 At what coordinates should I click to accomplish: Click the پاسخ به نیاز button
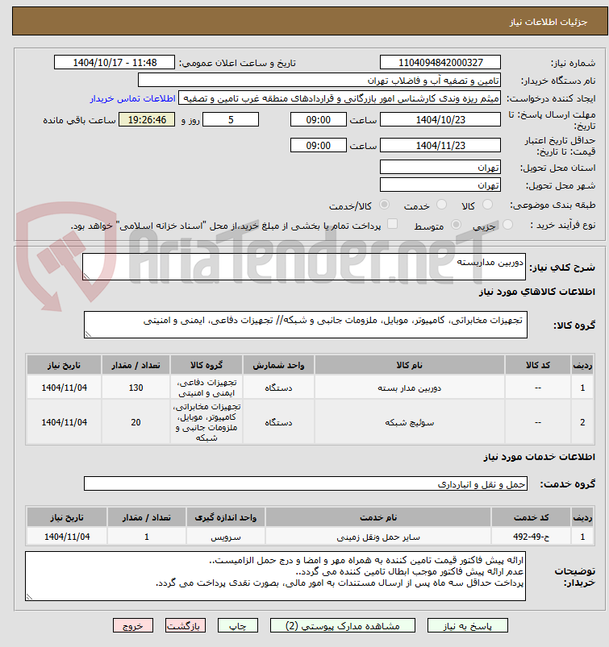tap(467, 625)
